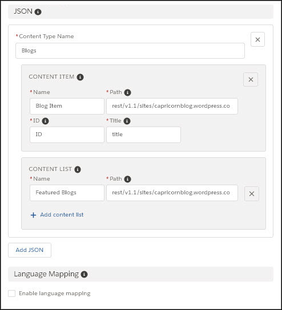This screenshot has height=310, width=282.
Task: Delete the Featured Blogs content list row
Action: [252, 194]
